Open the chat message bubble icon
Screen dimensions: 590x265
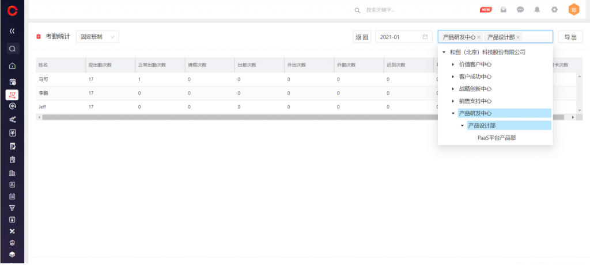click(520, 10)
